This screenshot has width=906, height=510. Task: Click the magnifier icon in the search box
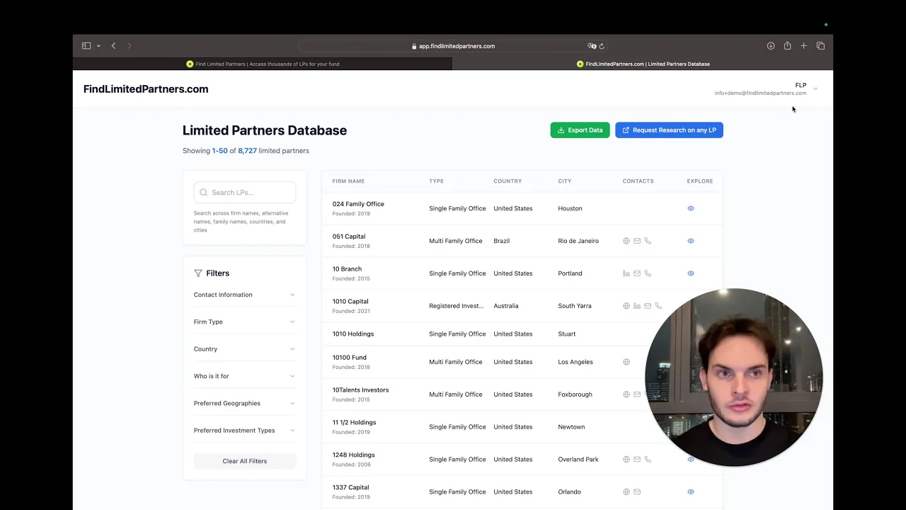click(204, 193)
